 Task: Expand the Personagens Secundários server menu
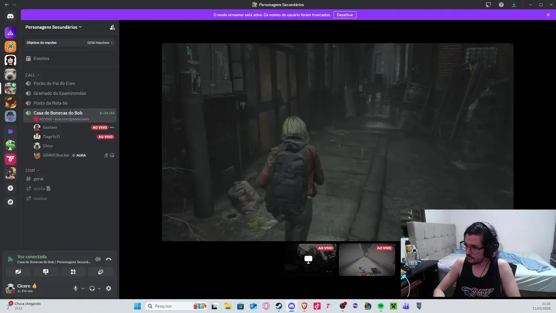tap(54, 27)
